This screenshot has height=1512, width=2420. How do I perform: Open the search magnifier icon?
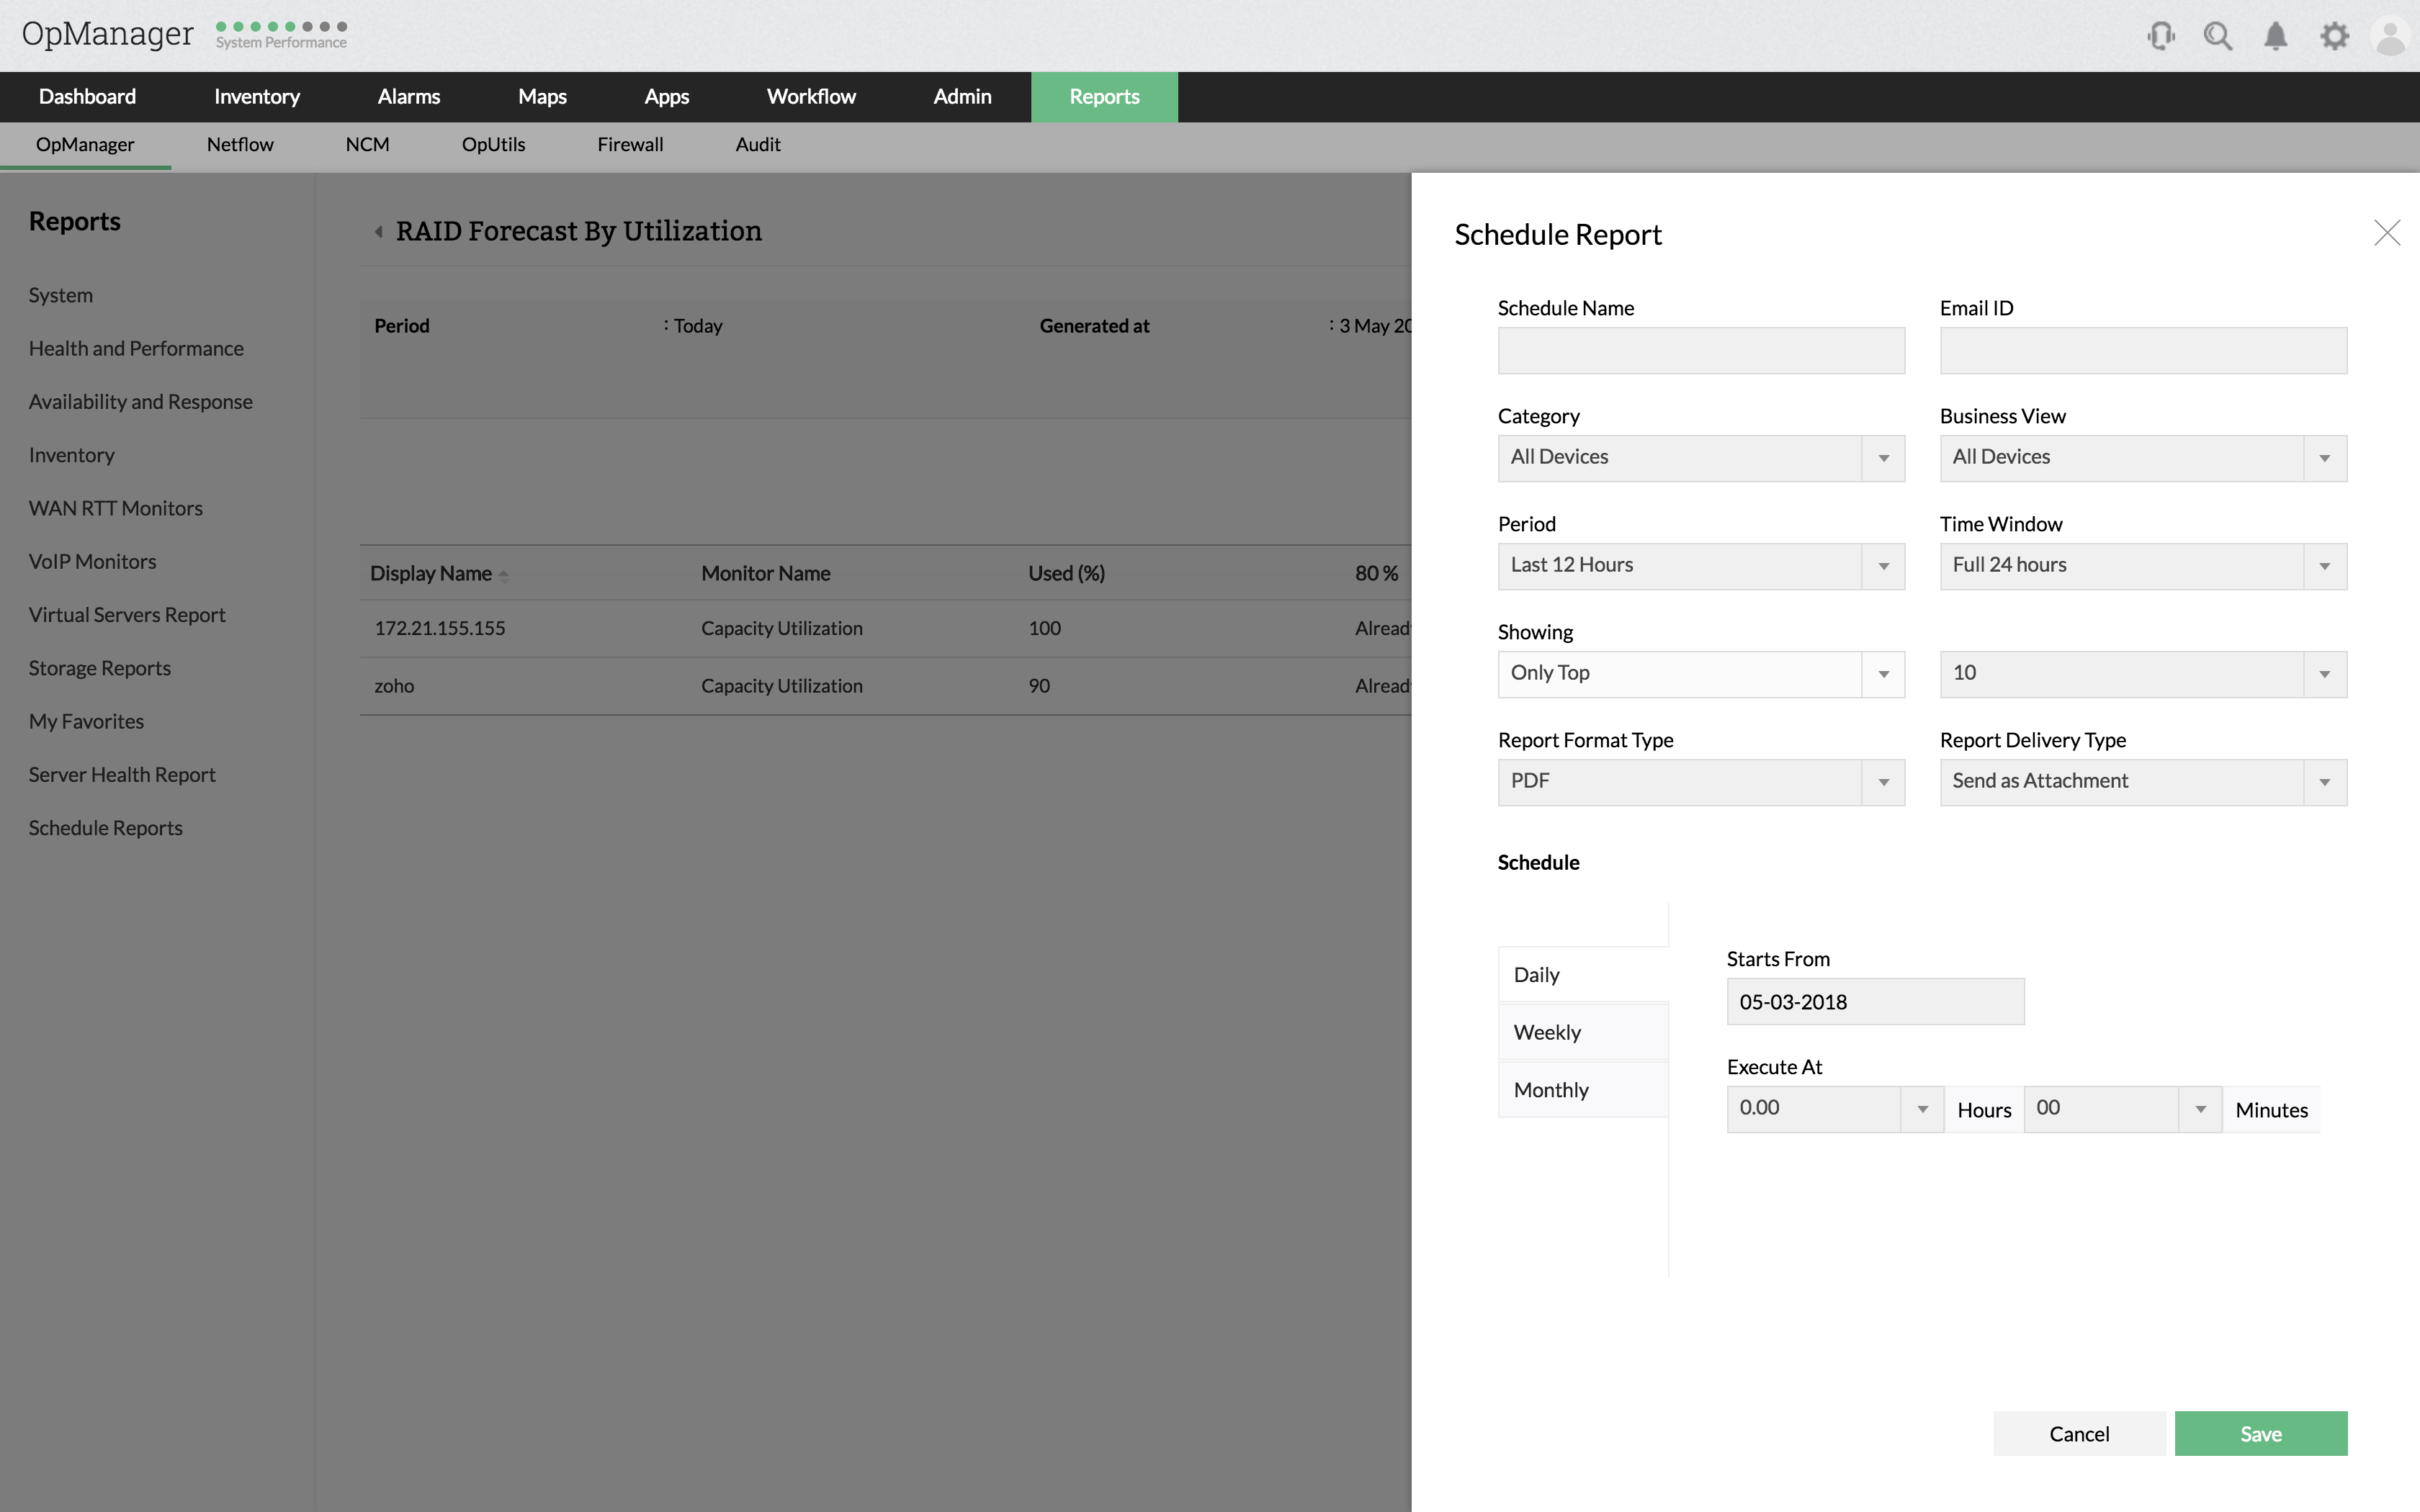pyautogui.click(x=2217, y=37)
